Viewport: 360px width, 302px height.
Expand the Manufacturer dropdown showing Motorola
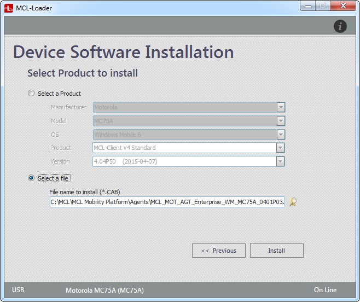280,107
